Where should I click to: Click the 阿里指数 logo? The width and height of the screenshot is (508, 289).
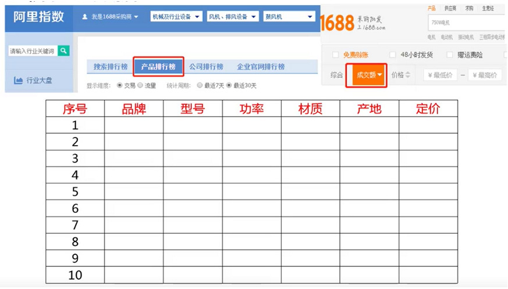coord(38,16)
